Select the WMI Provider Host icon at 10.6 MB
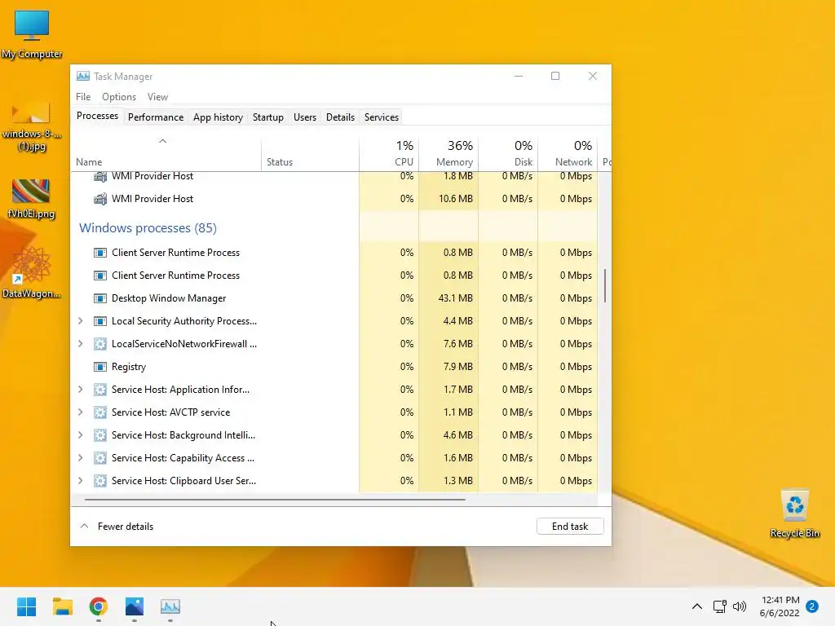Viewport: 835px width, 626px height. click(x=100, y=199)
